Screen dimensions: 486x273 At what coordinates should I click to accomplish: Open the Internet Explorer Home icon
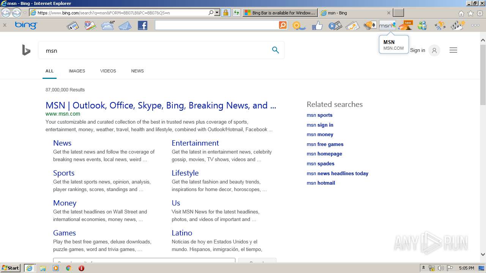(461, 13)
